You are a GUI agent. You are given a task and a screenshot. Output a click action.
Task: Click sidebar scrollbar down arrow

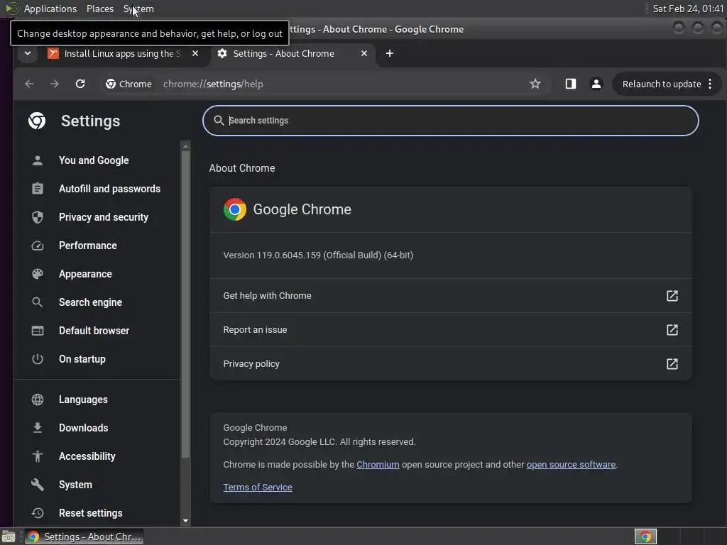point(185,521)
